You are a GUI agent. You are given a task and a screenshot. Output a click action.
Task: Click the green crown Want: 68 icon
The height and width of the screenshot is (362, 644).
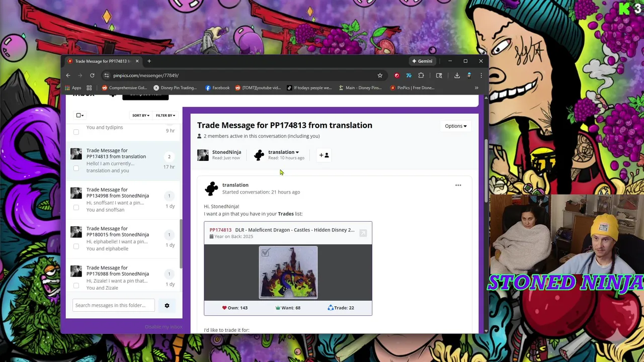coord(278,308)
